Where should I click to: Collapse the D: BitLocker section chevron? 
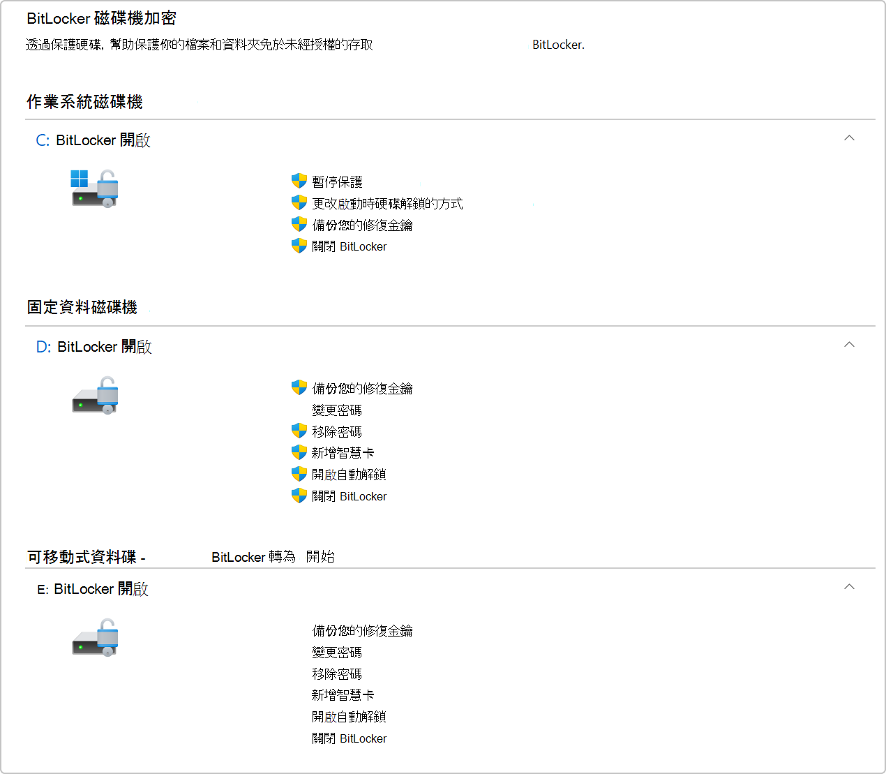(849, 345)
